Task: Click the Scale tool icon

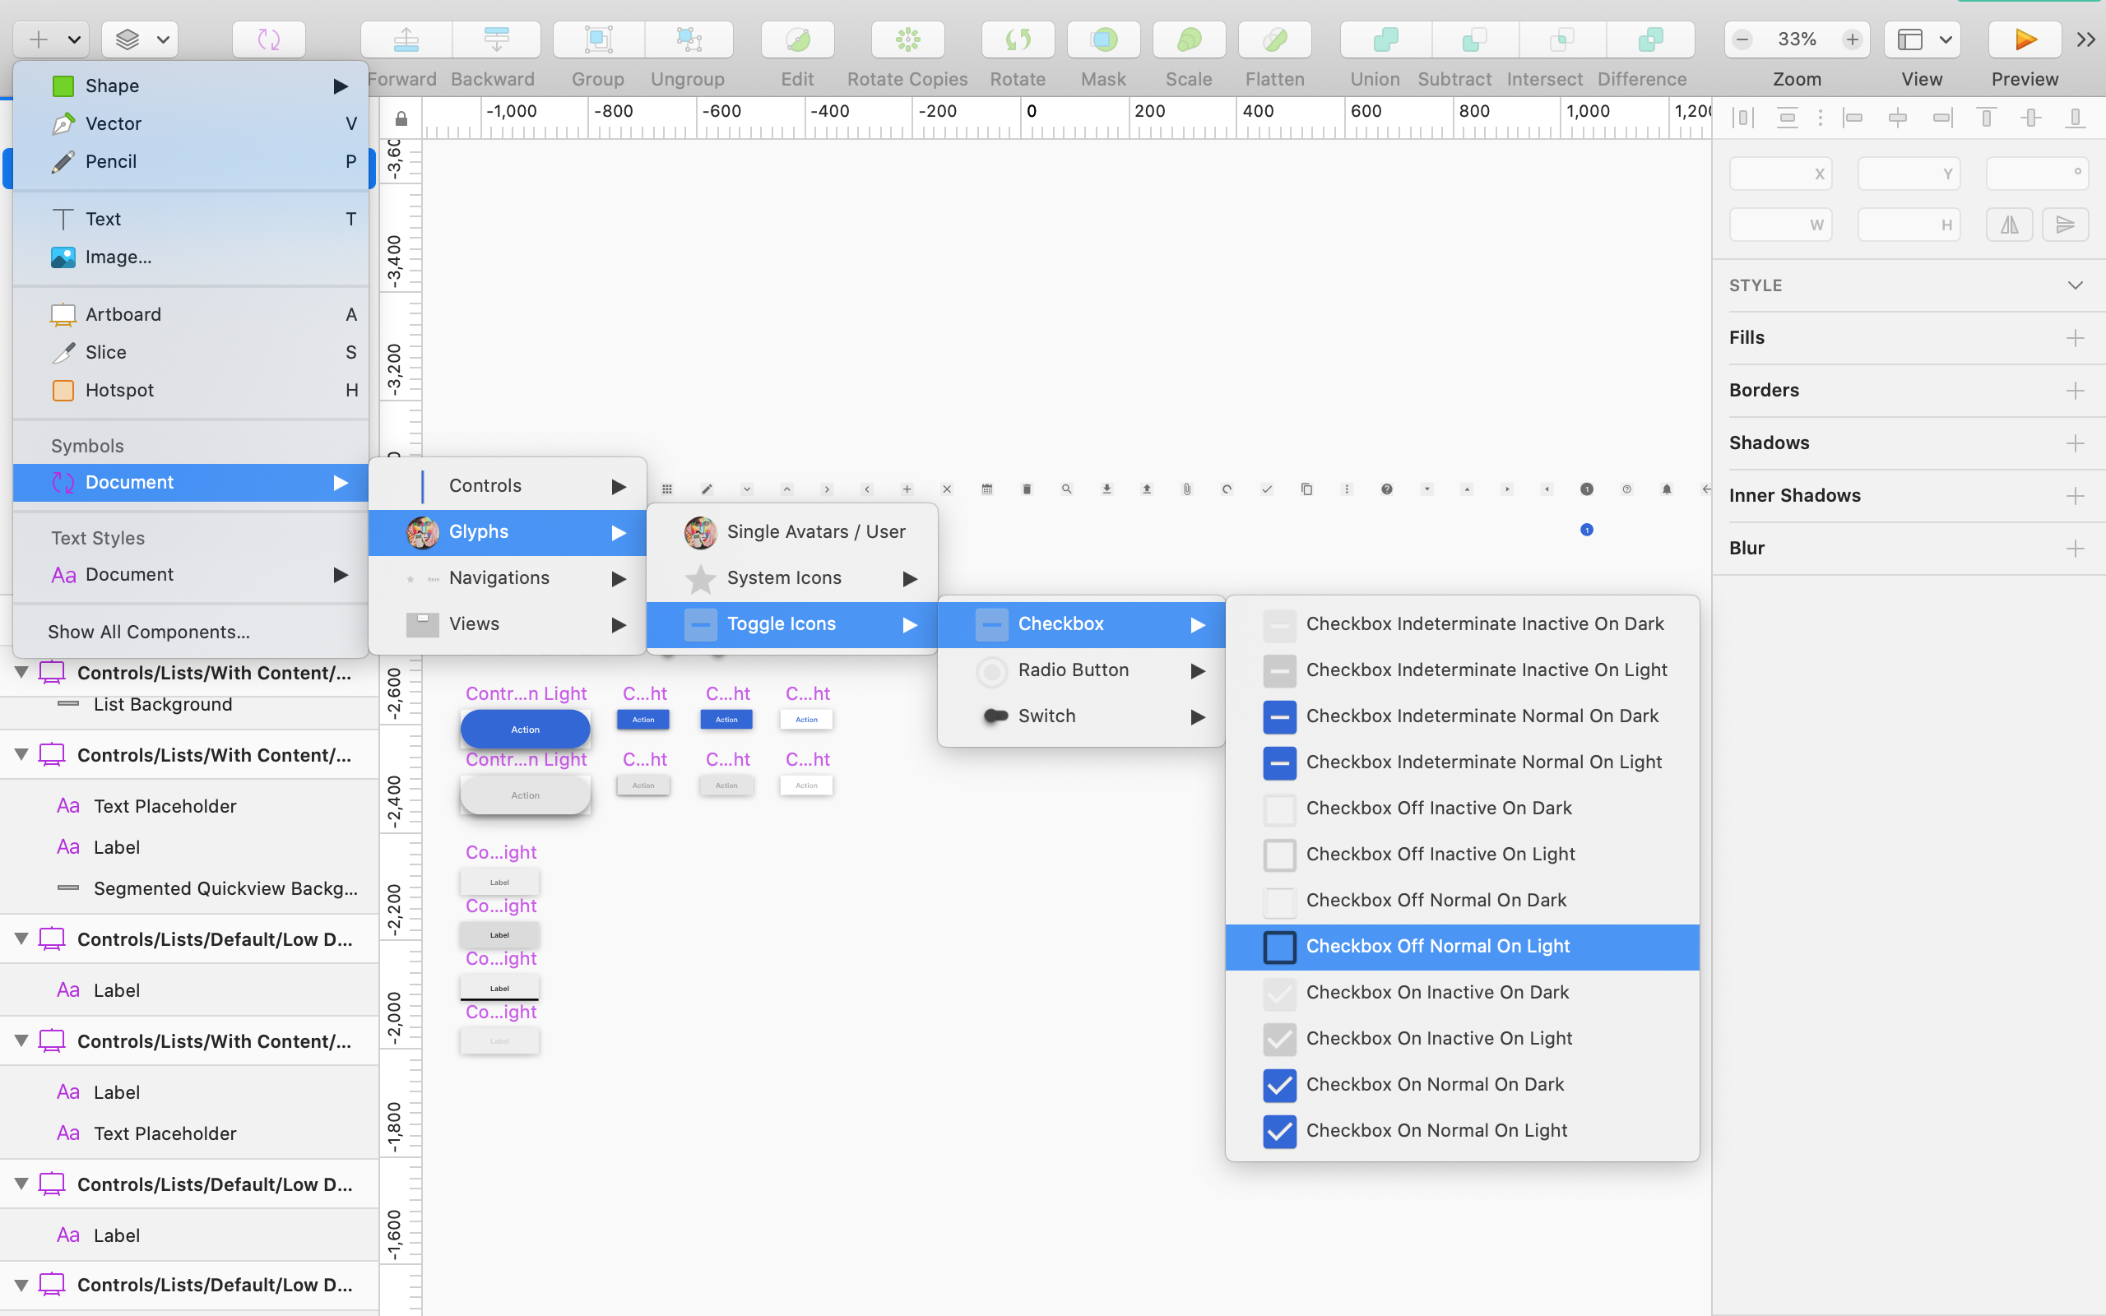Action: [1189, 39]
